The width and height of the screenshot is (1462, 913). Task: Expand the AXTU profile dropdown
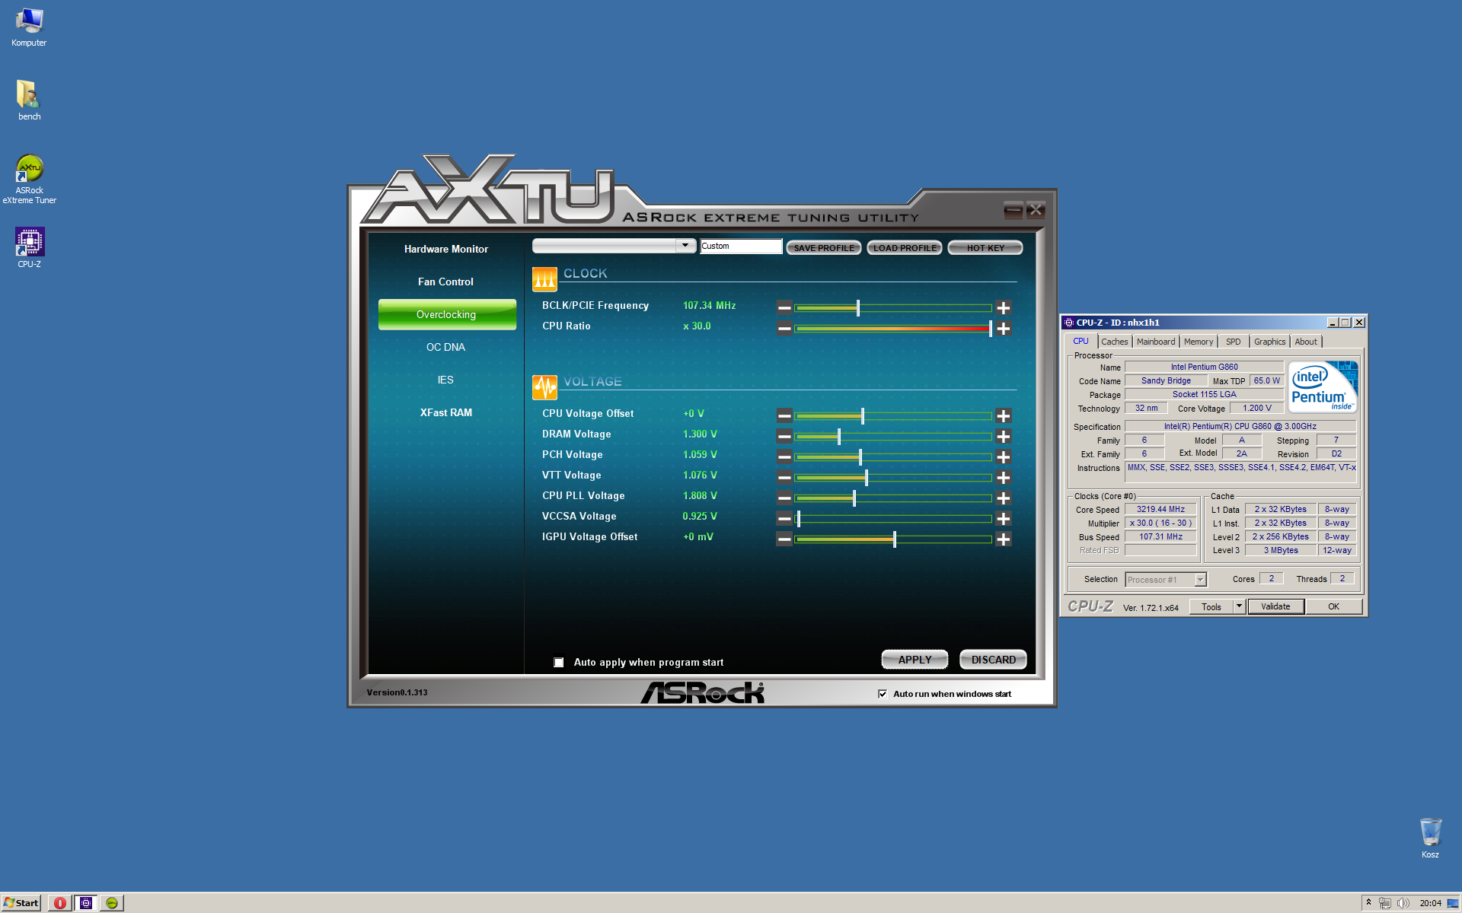coord(685,245)
